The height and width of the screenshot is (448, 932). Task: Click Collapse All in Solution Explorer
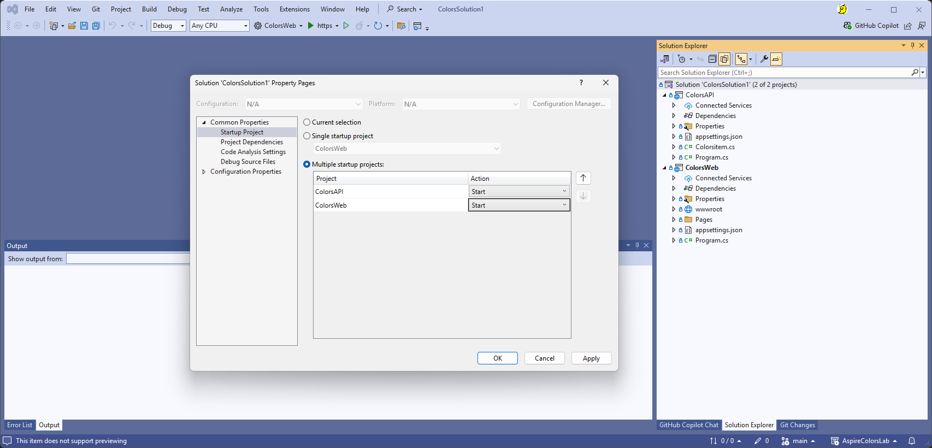[712, 59]
